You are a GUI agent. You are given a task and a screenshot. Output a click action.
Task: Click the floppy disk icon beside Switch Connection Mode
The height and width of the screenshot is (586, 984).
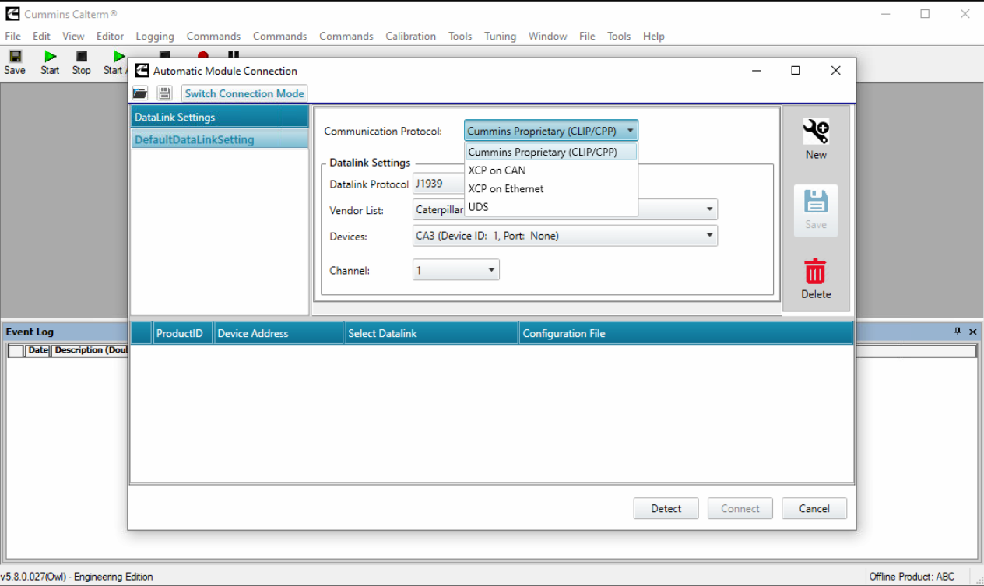164,93
